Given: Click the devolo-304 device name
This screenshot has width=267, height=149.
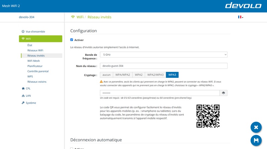Looking at the screenshot, I should (27, 17).
